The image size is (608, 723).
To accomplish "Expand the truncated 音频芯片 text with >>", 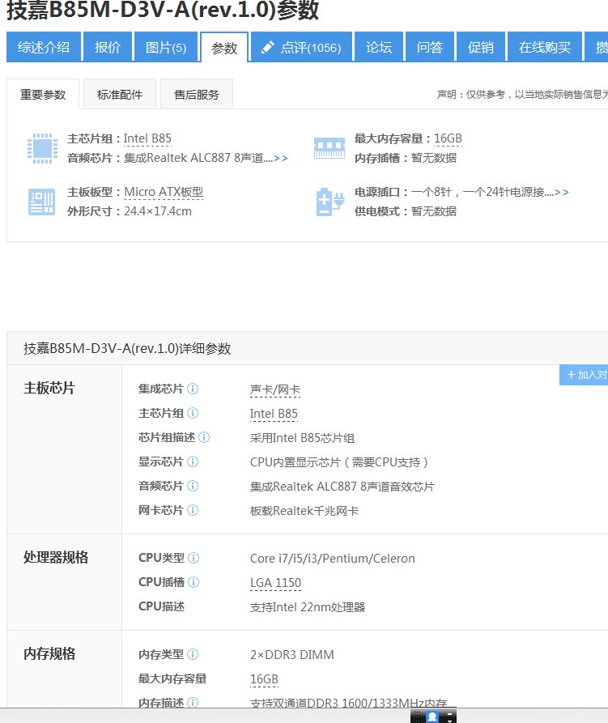I will coord(281,159).
